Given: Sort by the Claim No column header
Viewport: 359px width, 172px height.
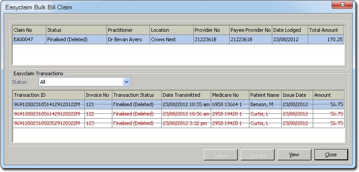Looking at the screenshot, I should (x=29, y=30).
